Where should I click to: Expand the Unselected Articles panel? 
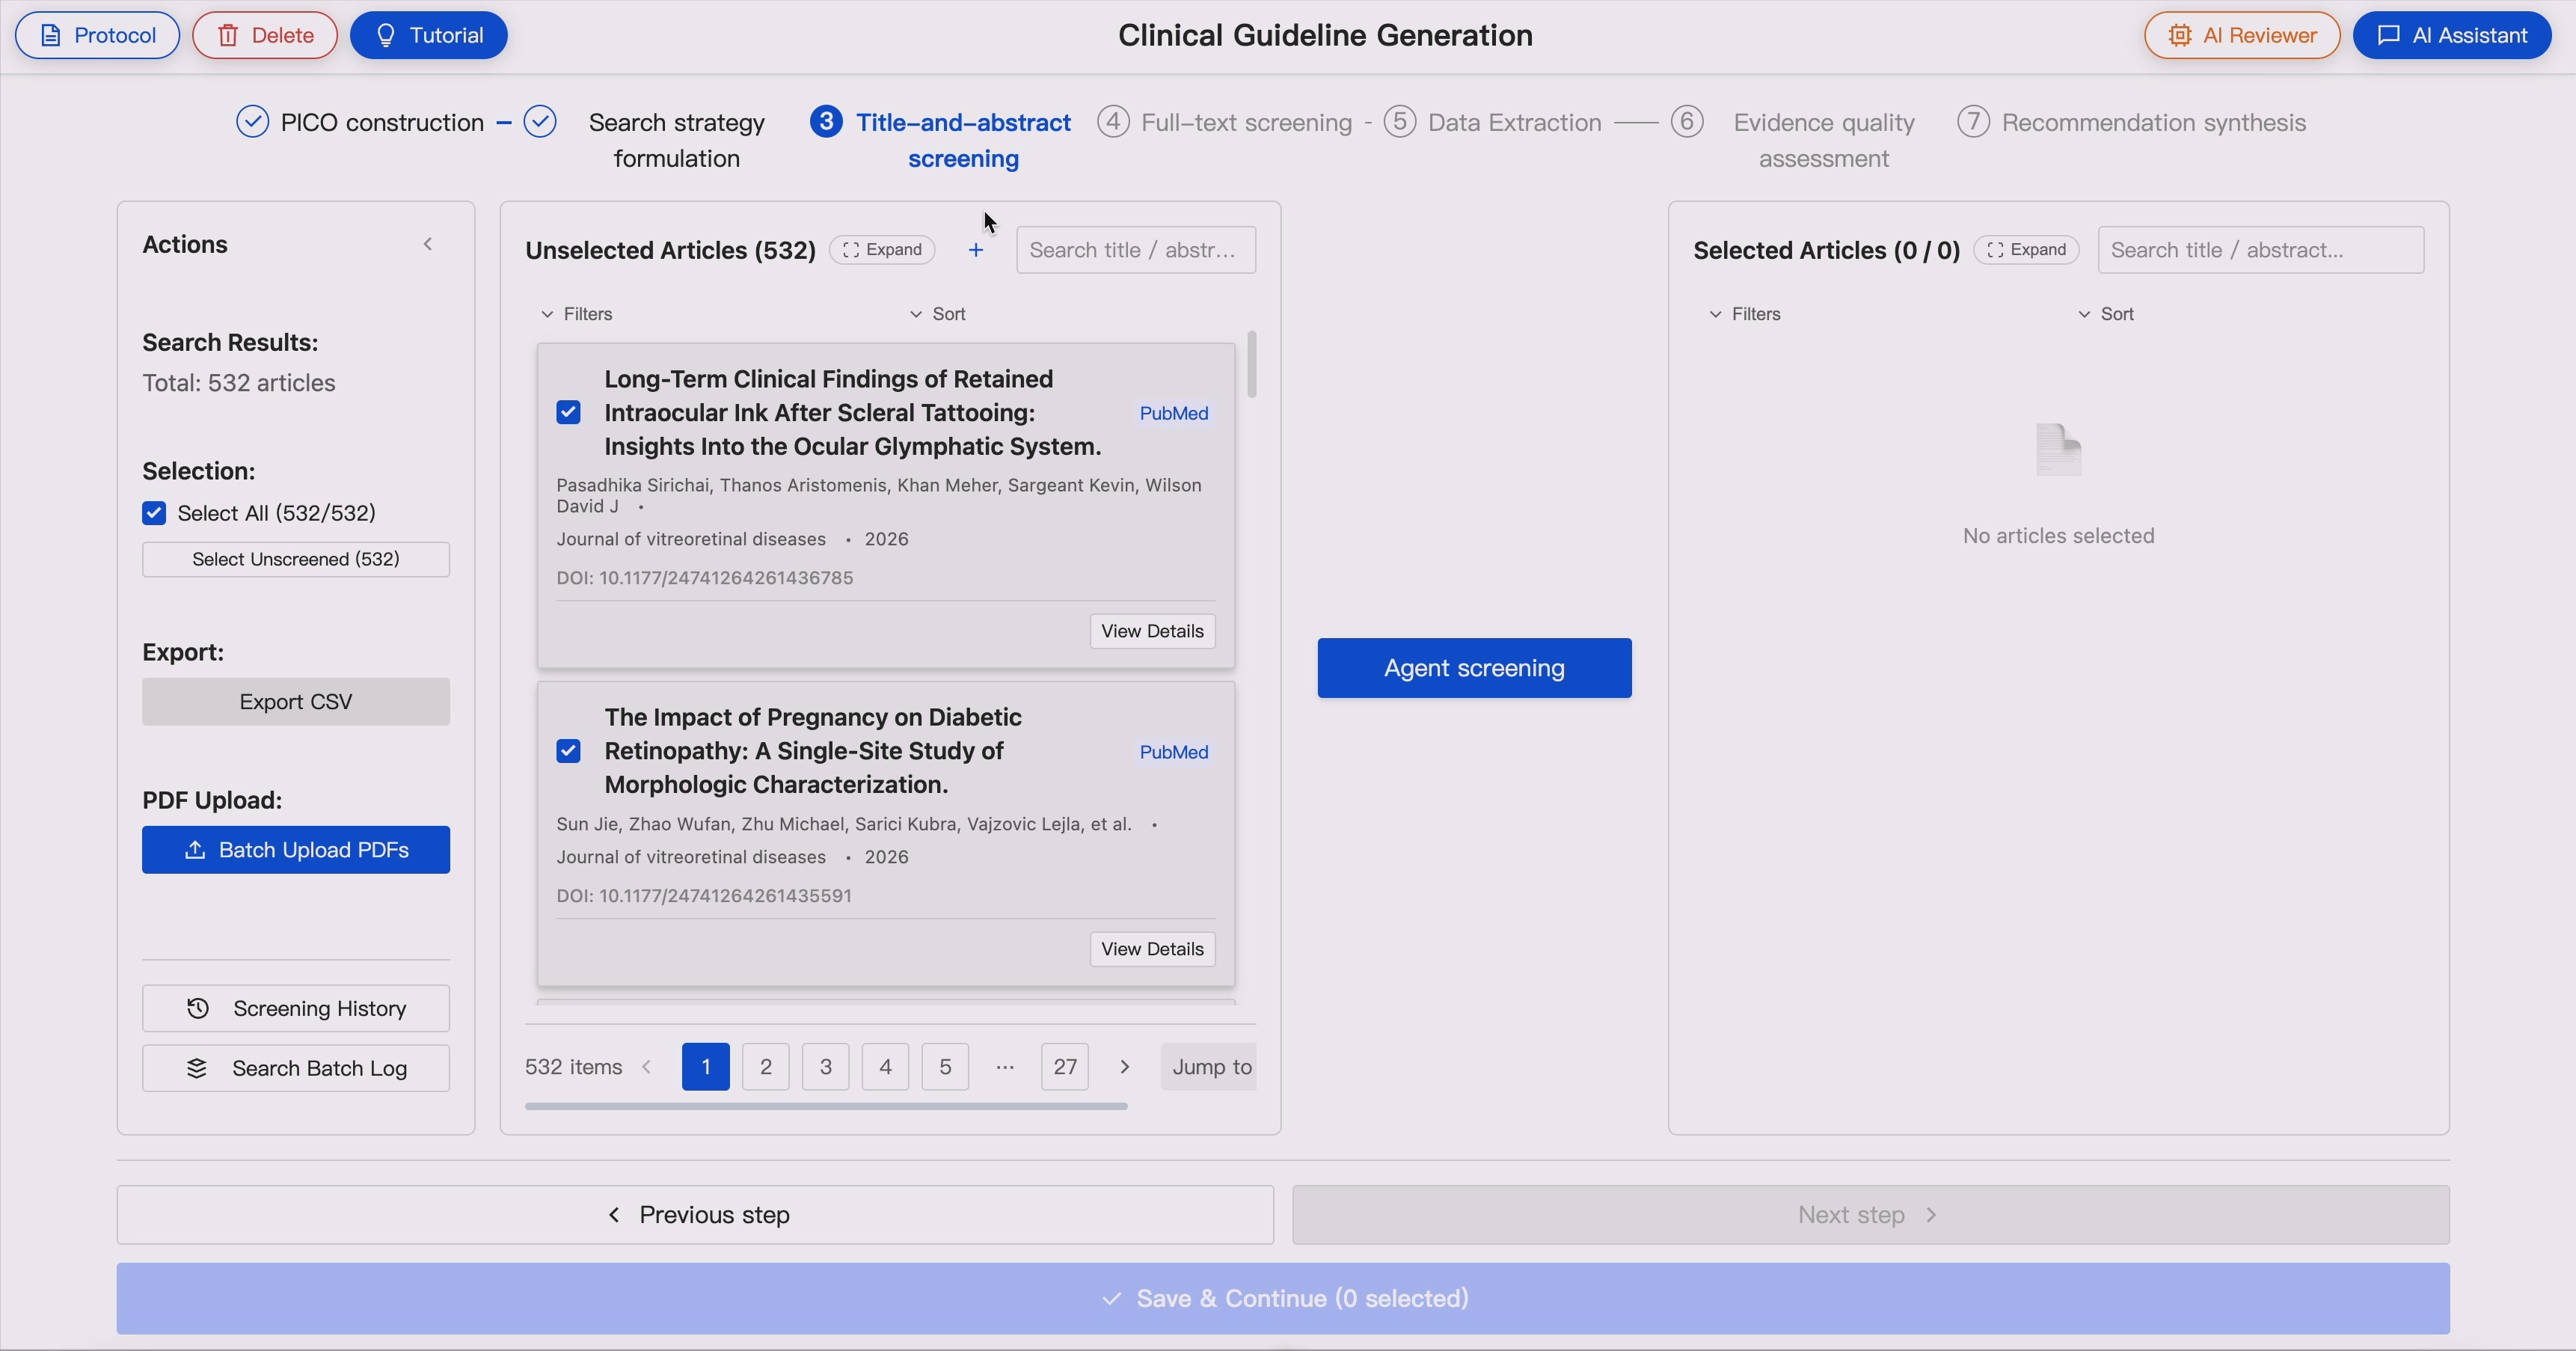[882, 250]
